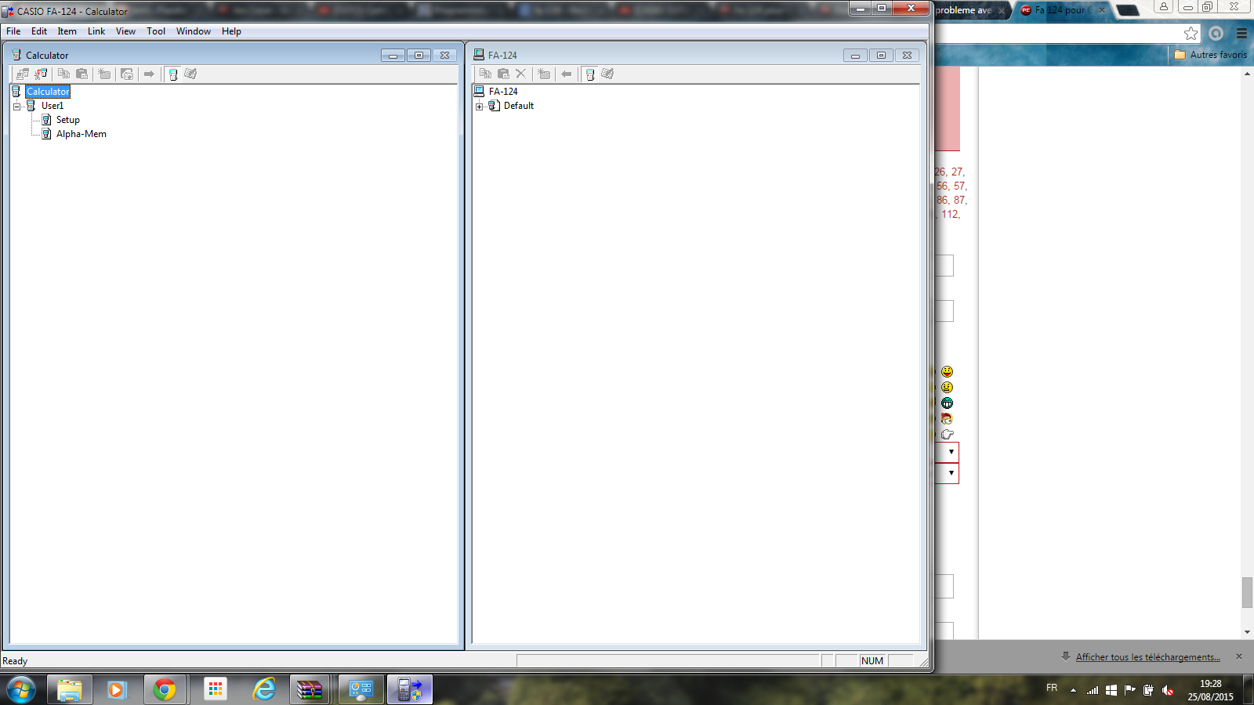The height and width of the screenshot is (705, 1254).
Task: Click the Chrome extension icon beside star
Action: (1216, 33)
